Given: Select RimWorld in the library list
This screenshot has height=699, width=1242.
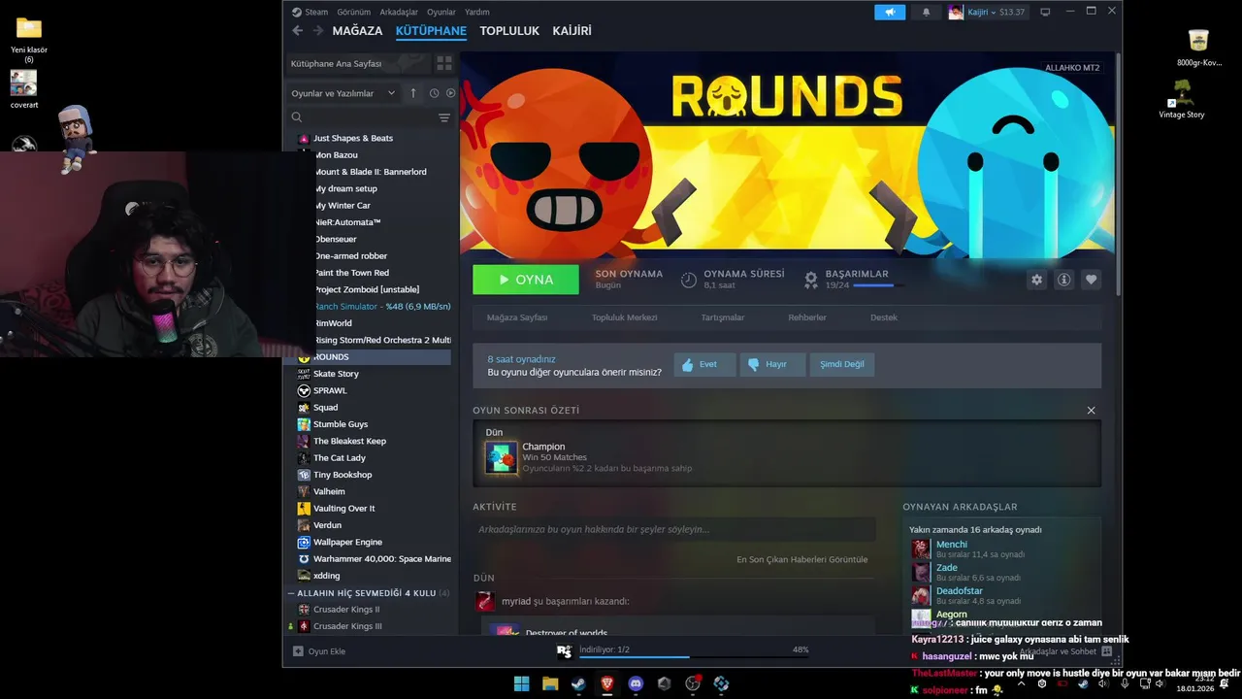Looking at the screenshot, I should pyautogui.click(x=334, y=323).
